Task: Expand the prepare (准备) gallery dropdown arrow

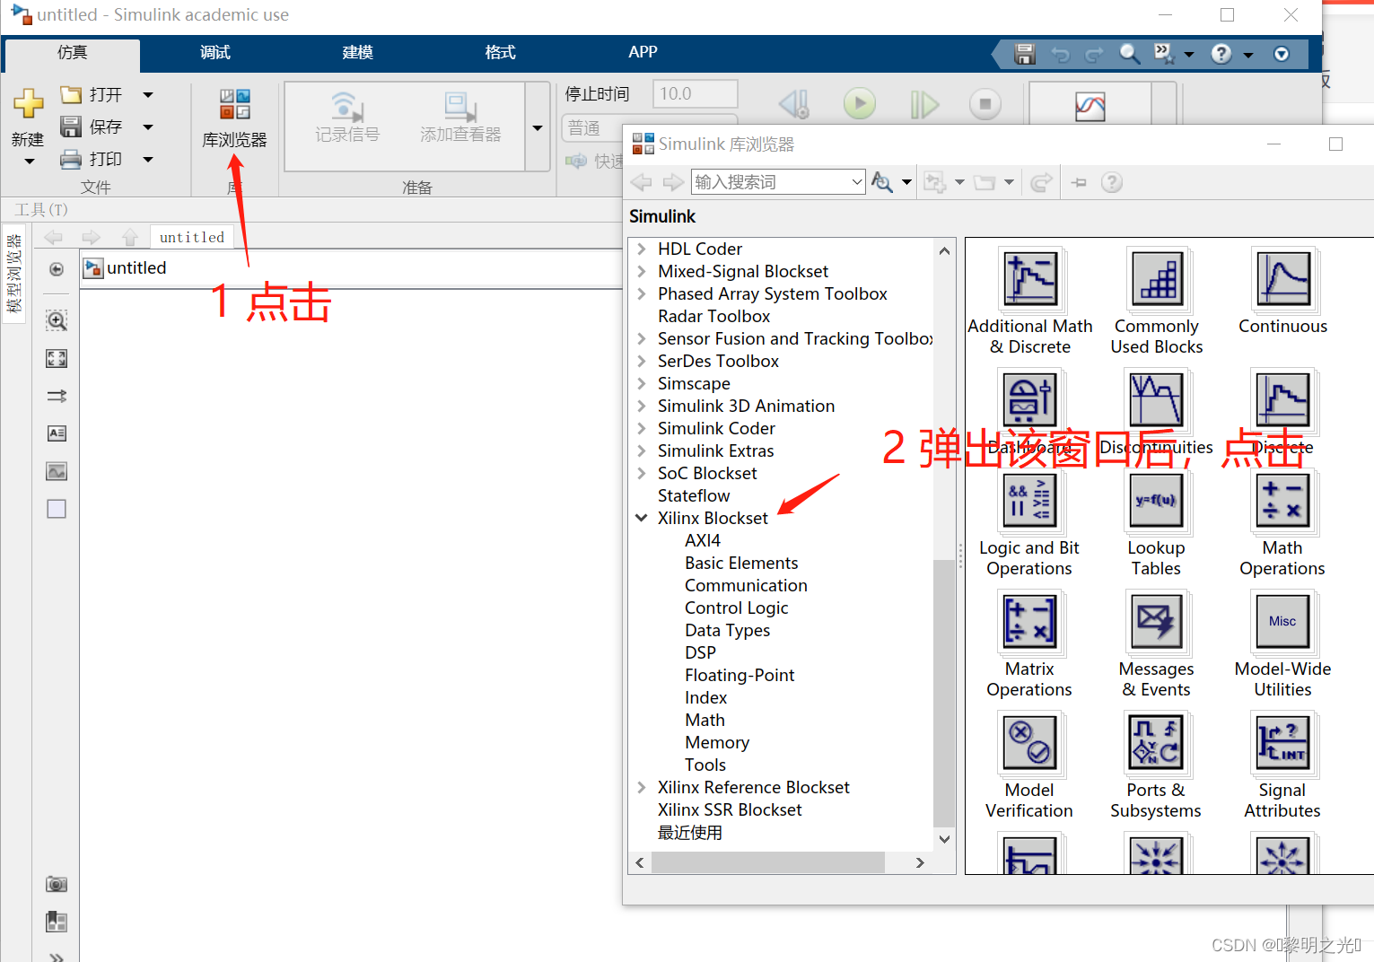Action: pyautogui.click(x=538, y=127)
